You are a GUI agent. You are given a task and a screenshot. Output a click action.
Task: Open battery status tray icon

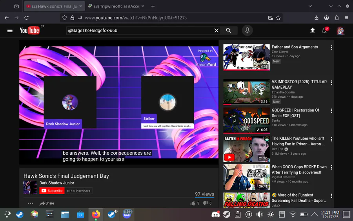coord(304,214)
